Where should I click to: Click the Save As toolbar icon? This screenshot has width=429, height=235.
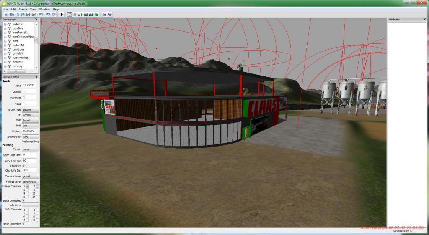coord(34,15)
